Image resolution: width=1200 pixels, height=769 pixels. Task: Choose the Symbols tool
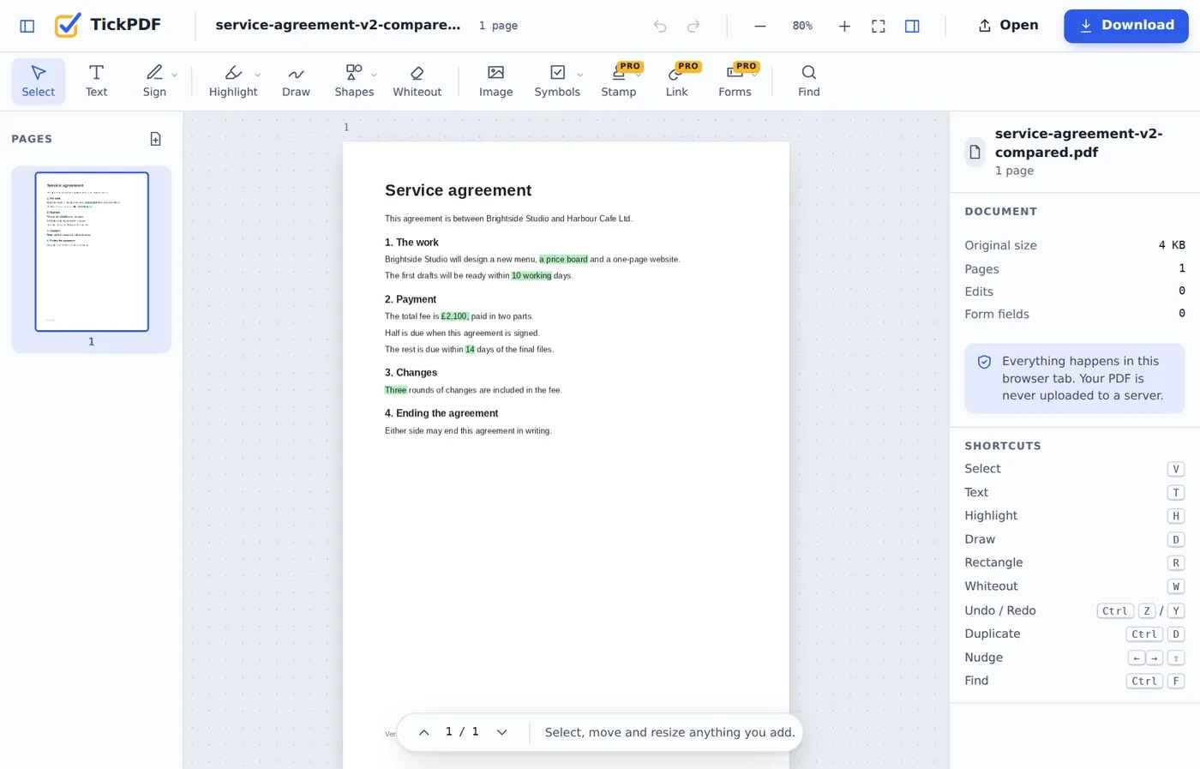[557, 81]
